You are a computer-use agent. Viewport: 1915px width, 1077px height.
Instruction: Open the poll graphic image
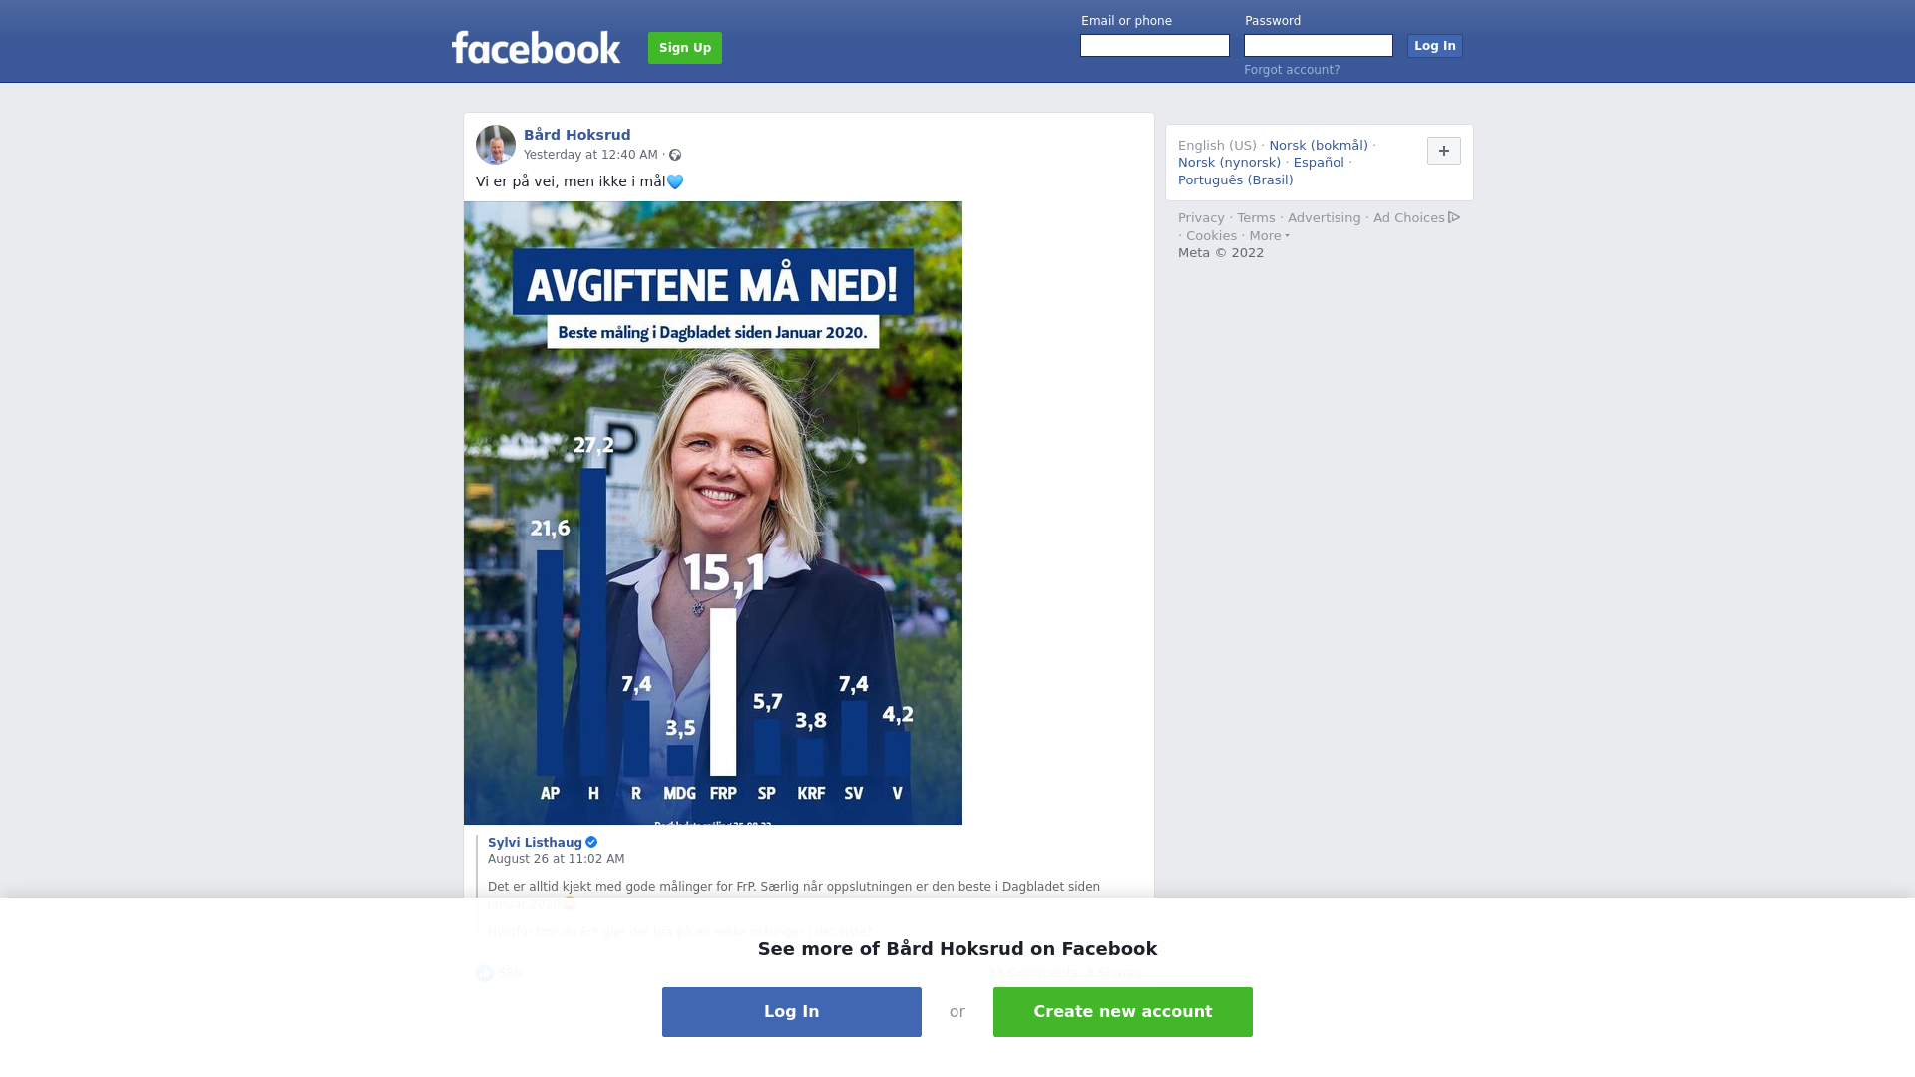pos(713,513)
